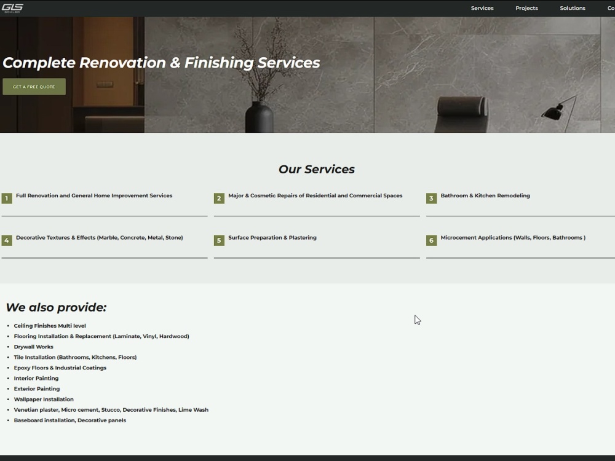This screenshot has height=461, width=615.
Task: Click the number 6 service badge
Action: click(x=432, y=240)
